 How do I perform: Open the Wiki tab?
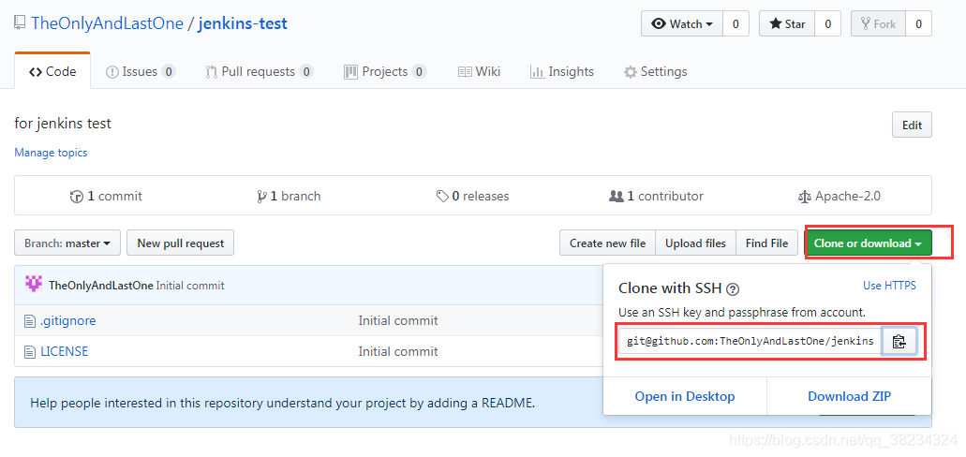tap(480, 72)
